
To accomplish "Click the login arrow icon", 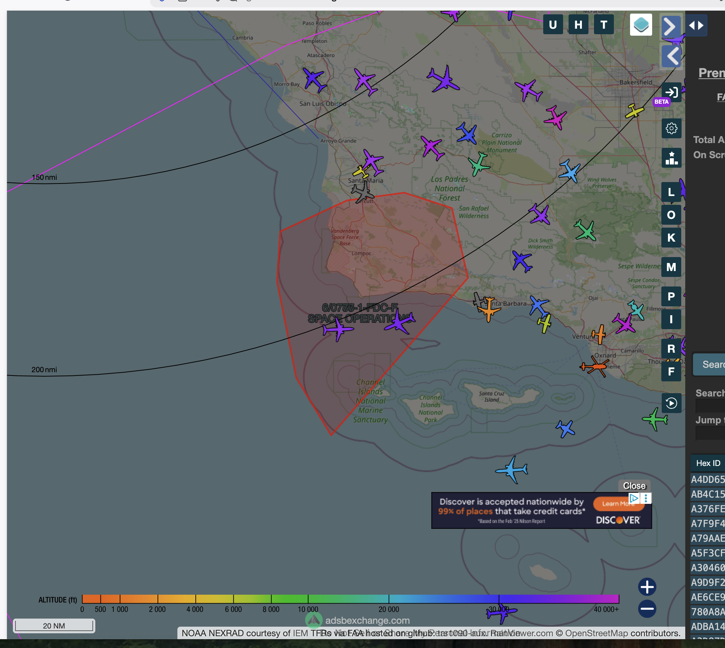I will coord(671,92).
